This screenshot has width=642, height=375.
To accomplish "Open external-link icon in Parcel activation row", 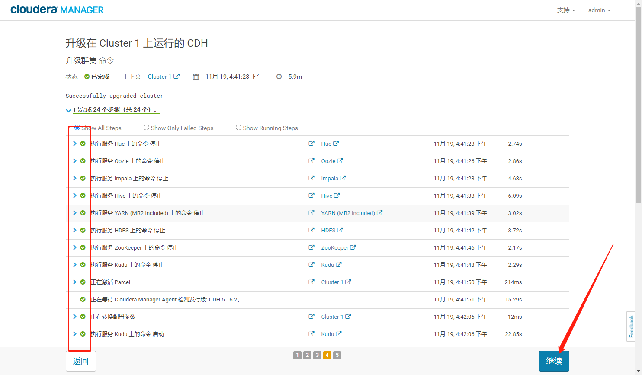I will coord(311,282).
